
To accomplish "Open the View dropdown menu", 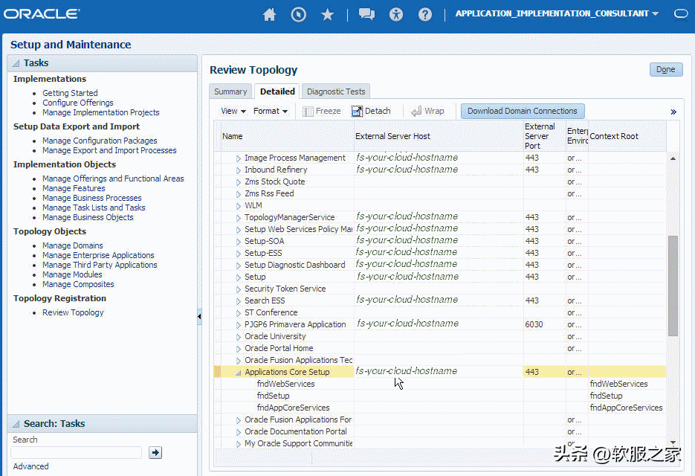I will tap(233, 111).
